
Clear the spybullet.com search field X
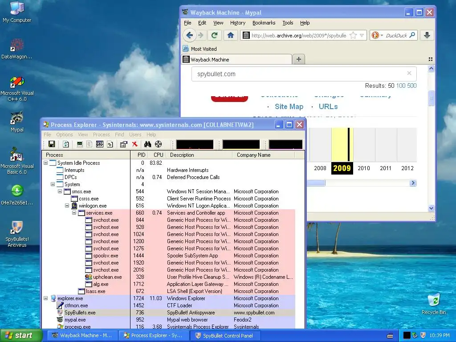pos(409,73)
